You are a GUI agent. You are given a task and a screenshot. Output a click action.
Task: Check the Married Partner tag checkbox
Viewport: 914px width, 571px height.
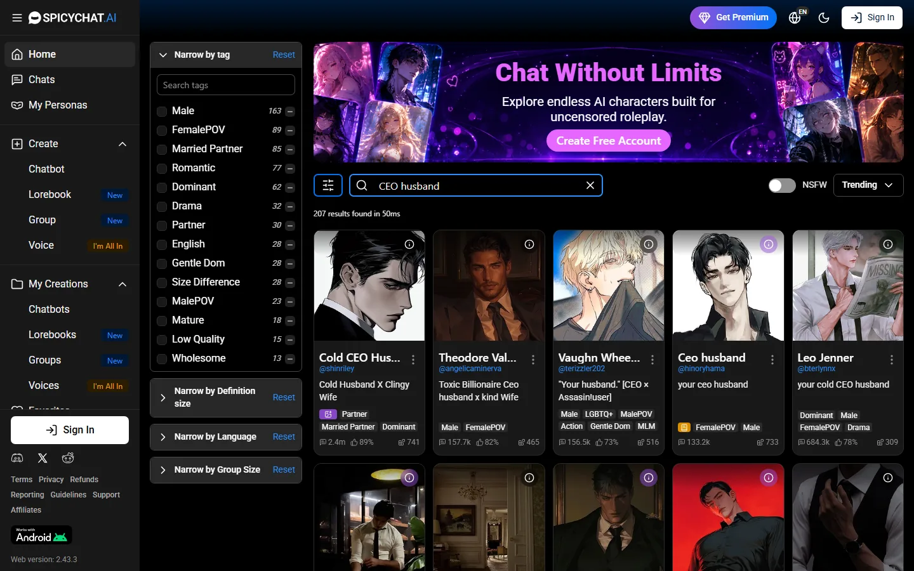162,149
